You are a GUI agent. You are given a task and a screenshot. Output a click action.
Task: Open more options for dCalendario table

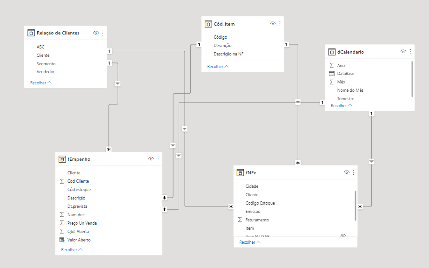[410, 52]
